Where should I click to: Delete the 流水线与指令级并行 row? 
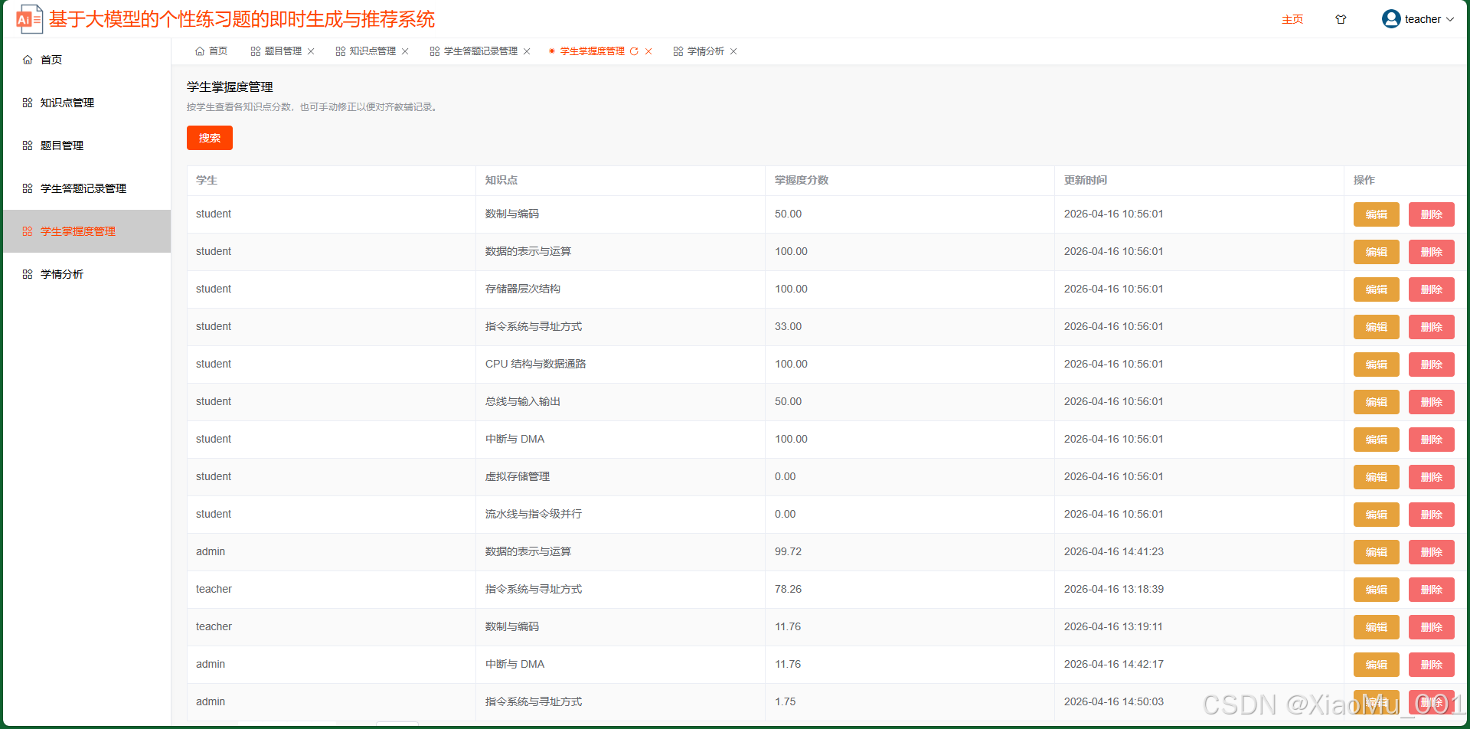click(x=1432, y=515)
